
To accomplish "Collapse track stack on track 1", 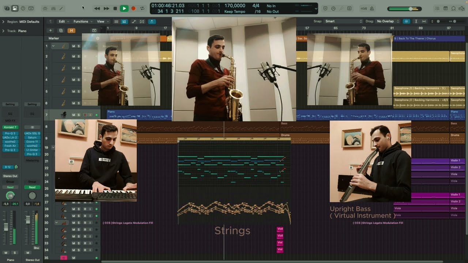I will tap(53, 46).
